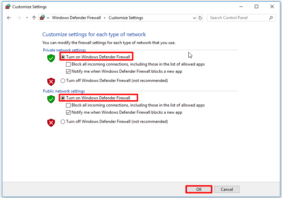Click the Customize Settings title bar icon

pos(8,7)
